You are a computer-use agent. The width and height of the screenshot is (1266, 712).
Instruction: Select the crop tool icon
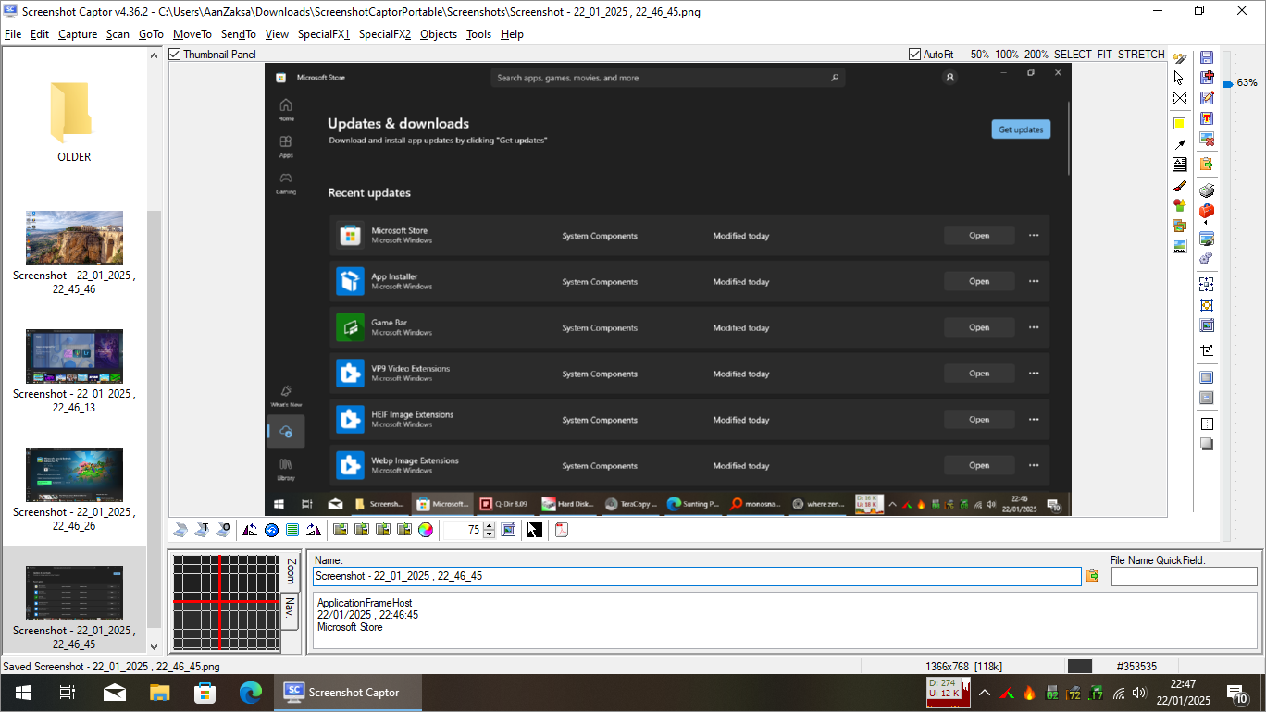coord(1206,351)
